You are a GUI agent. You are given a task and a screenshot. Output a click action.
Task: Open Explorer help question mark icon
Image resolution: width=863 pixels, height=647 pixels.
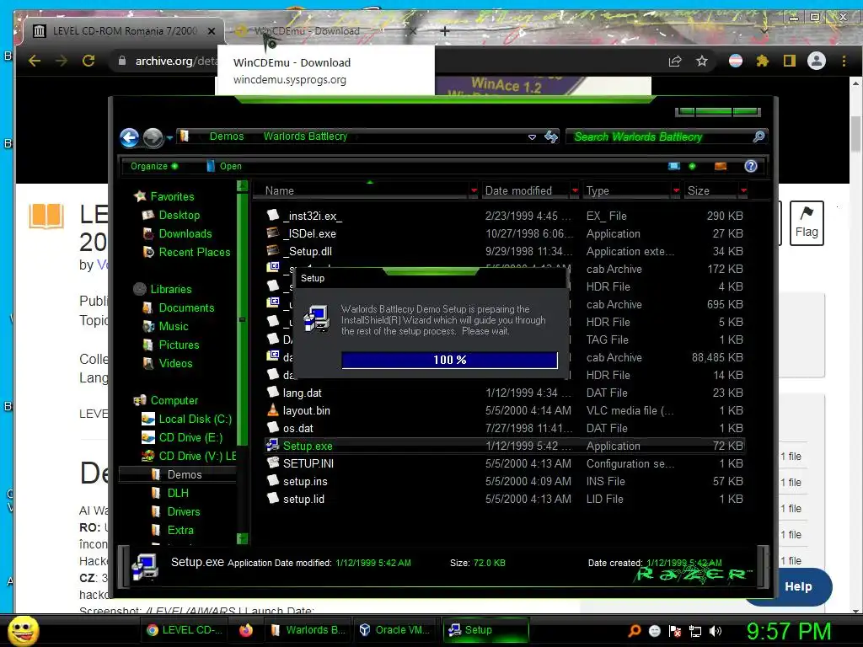click(751, 166)
